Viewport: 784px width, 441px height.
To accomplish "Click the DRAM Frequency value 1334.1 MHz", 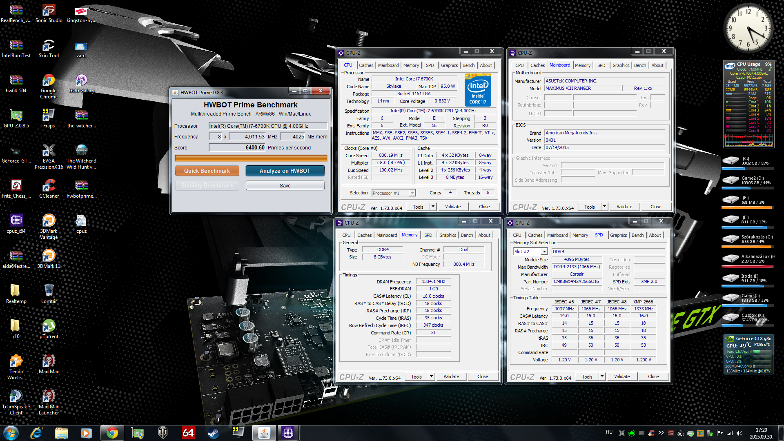I will point(433,281).
